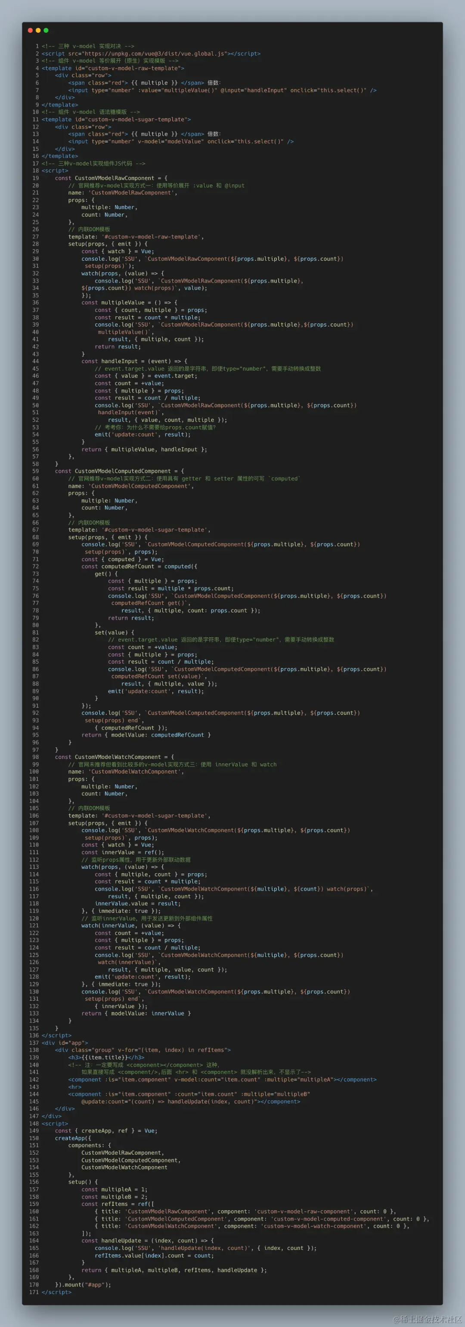Click 'watch(innerValue, (value) => {' line
This screenshot has height=1327, width=465.
[x=130, y=926]
